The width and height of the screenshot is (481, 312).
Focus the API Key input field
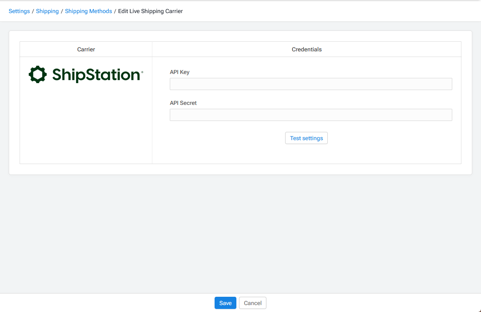pos(311,84)
